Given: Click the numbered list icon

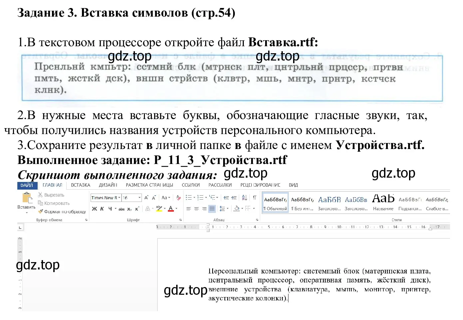Looking at the screenshot, I should point(200,198).
